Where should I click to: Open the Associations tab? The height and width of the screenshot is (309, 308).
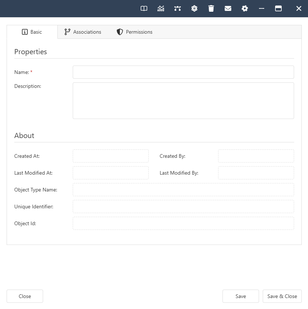point(83,32)
